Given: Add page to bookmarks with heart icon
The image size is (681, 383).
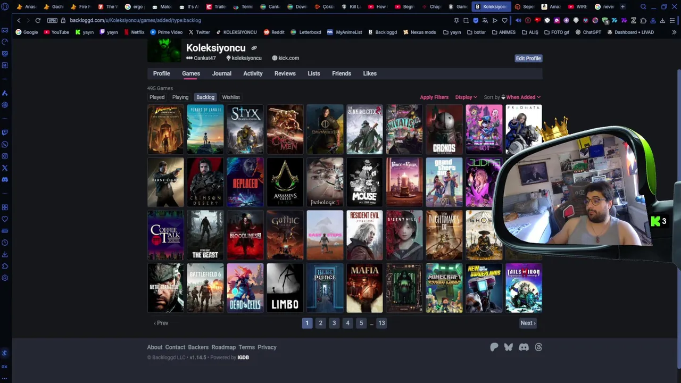Looking at the screenshot, I should 504,20.
